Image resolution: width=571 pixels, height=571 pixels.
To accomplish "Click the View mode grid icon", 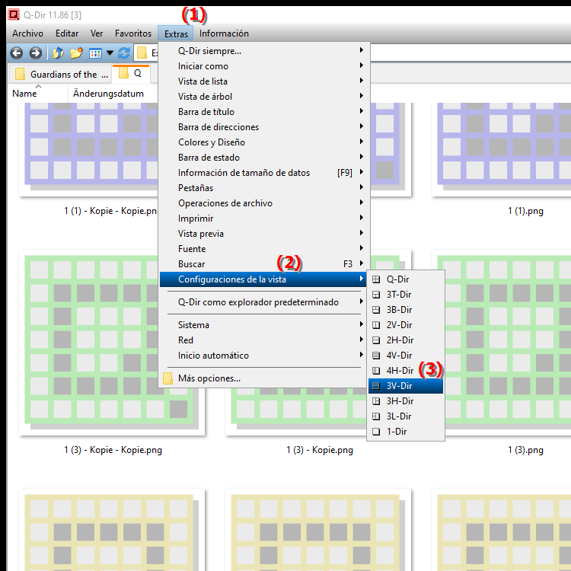I will (95, 53).
